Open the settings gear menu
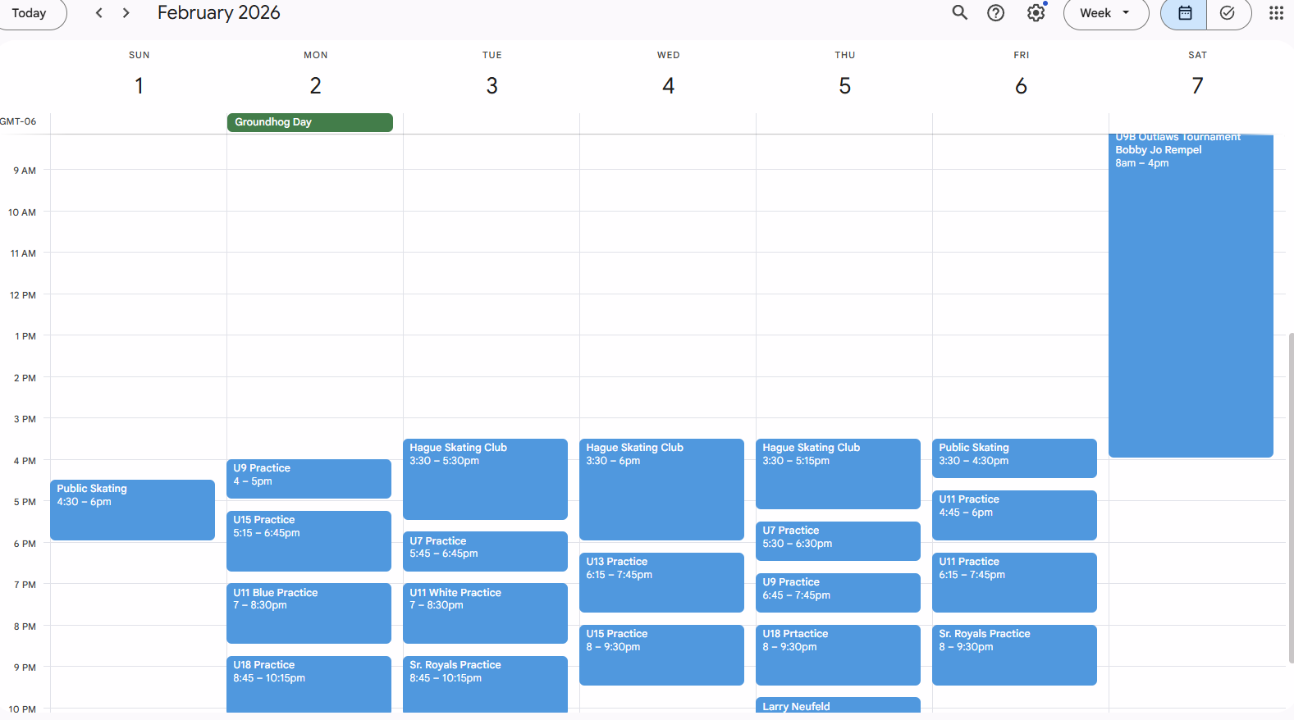This screenshot has width=1294, height=720. pyautogui.click(x=1036, y=13)
